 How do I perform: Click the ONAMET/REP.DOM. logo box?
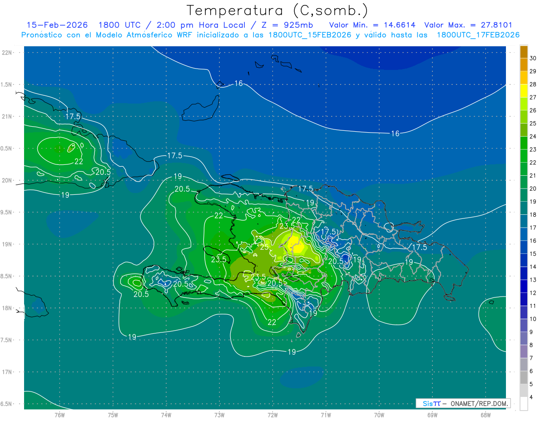point(463,403)
